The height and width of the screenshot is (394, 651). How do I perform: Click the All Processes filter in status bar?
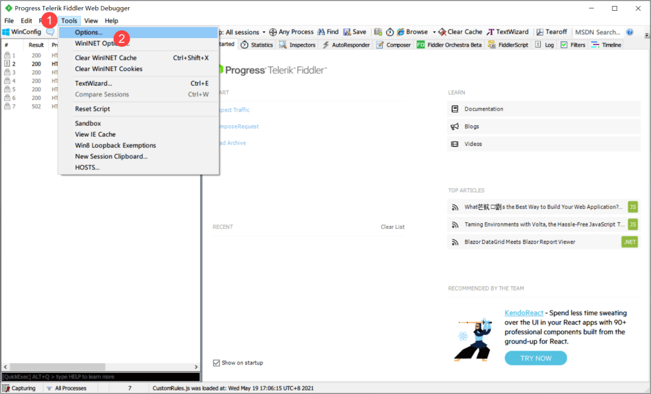point(66,388)
